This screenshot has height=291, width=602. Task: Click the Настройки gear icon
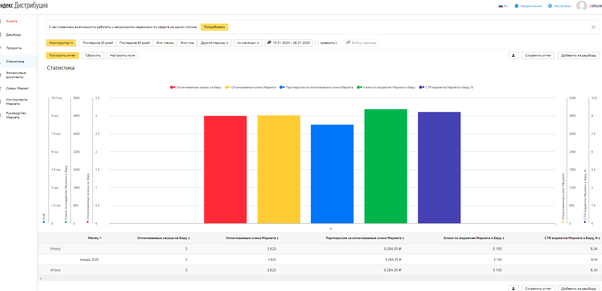coord(550,6)
